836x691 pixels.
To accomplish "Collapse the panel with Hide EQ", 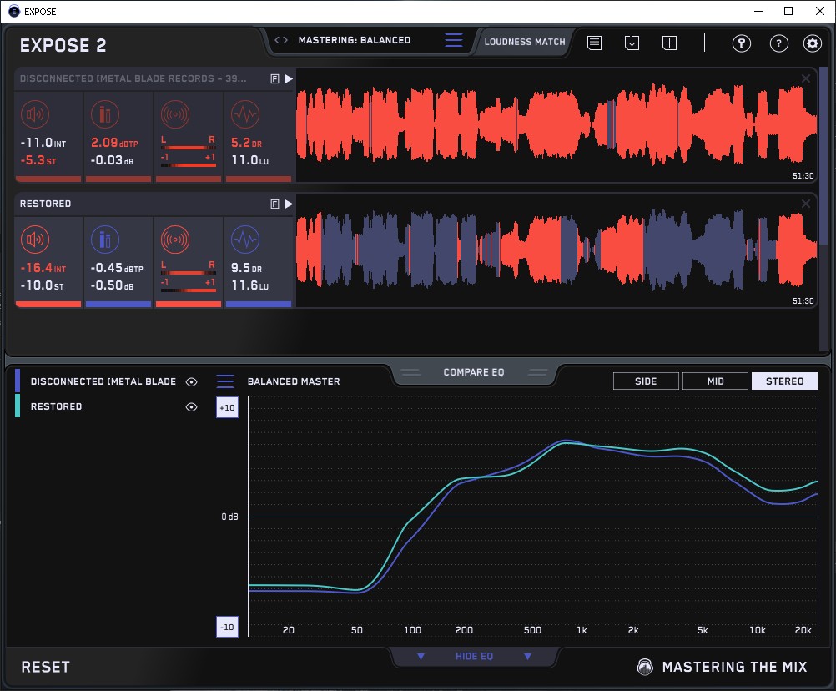I will point(474,656).
